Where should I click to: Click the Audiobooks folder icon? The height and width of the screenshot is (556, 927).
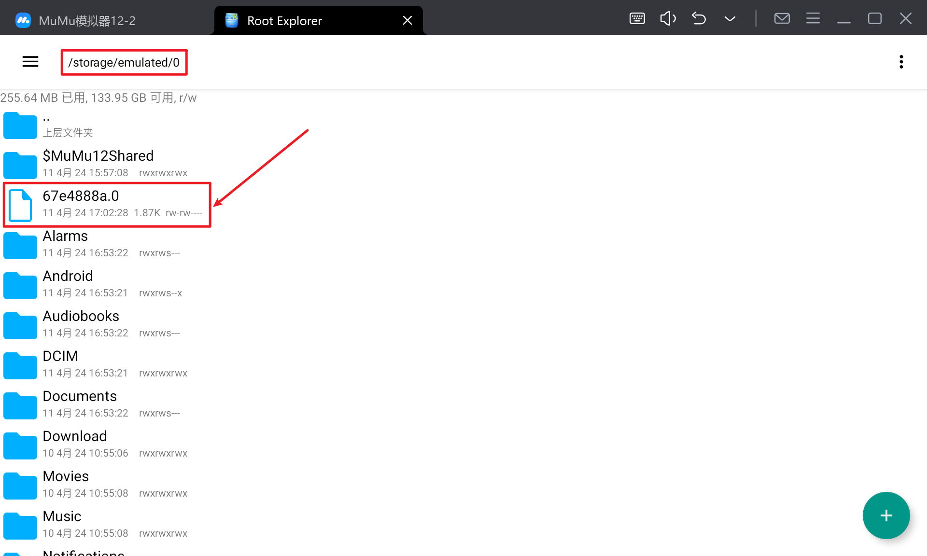(20, 326)
